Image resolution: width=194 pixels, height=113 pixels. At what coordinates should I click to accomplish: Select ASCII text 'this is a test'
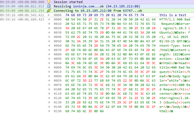[173, 15]
